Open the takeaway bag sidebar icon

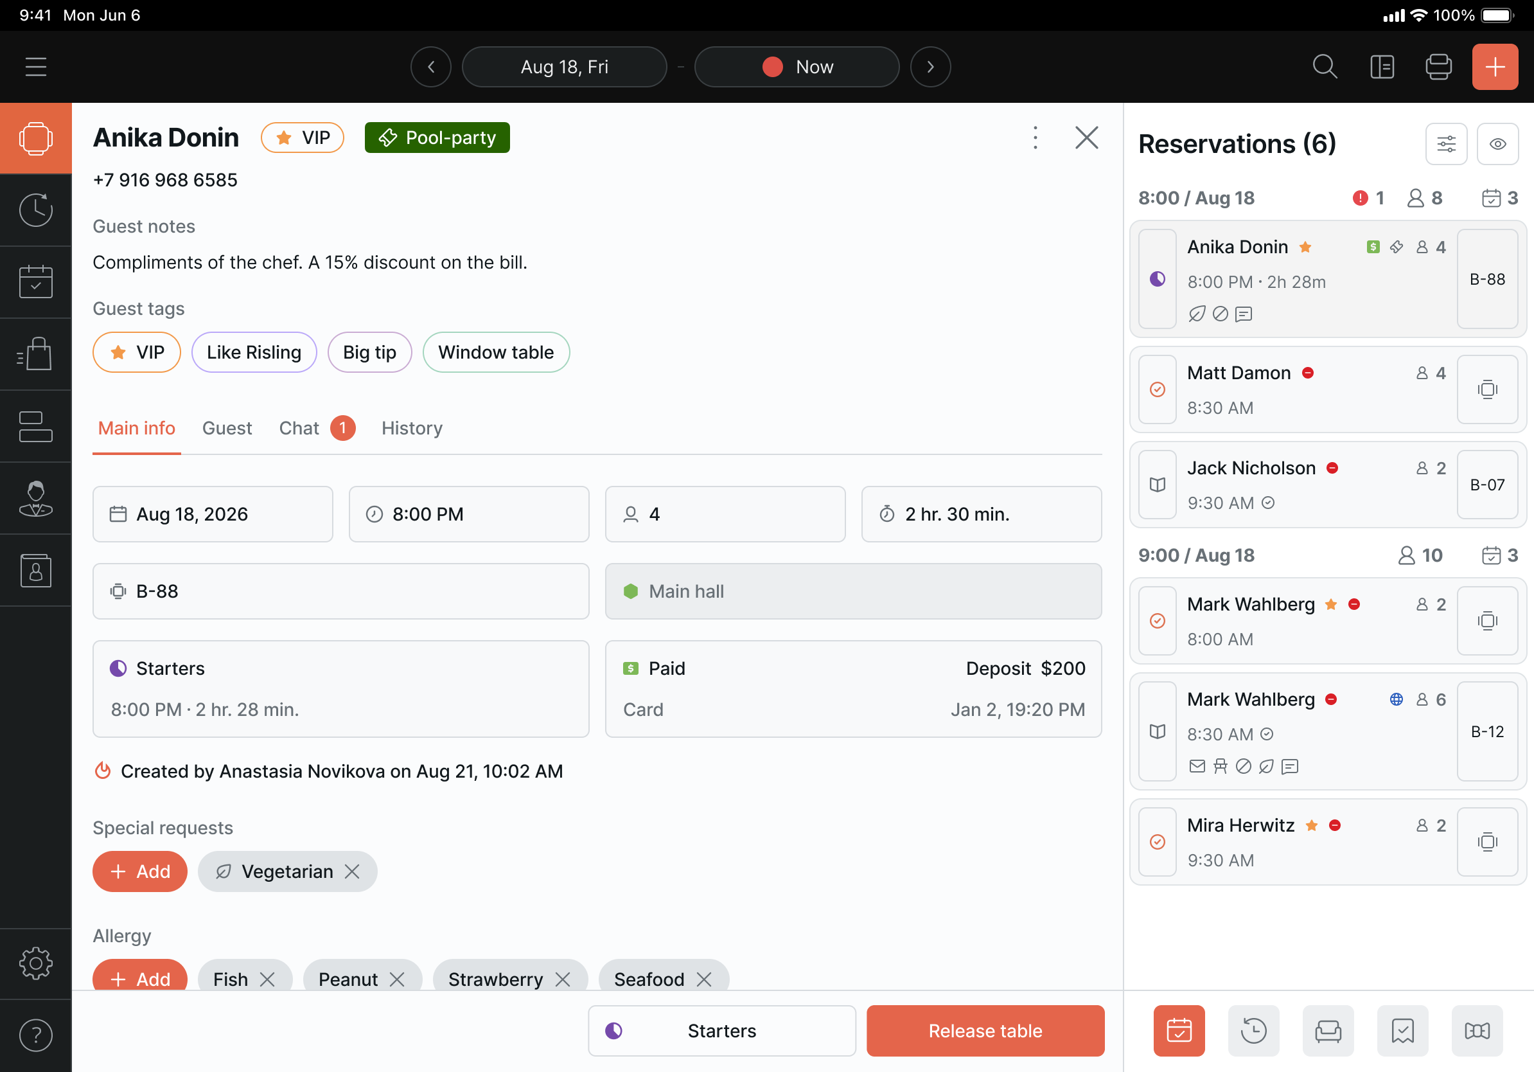pyautogui.click(x=35, y=353)
